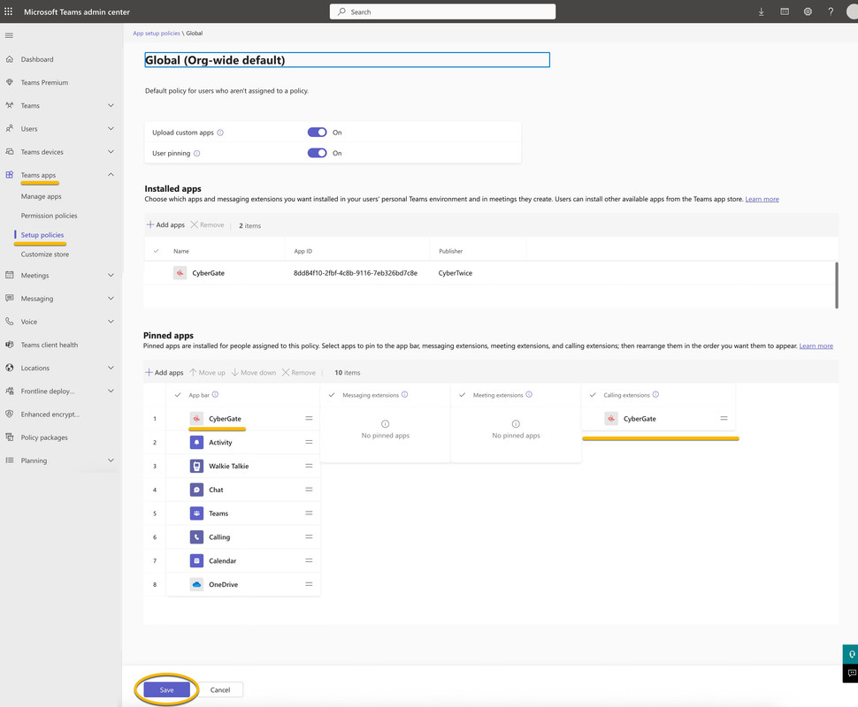858x707 pixels.
Task: Click info icon beside Calling extensions
Action: coord(655,394)
